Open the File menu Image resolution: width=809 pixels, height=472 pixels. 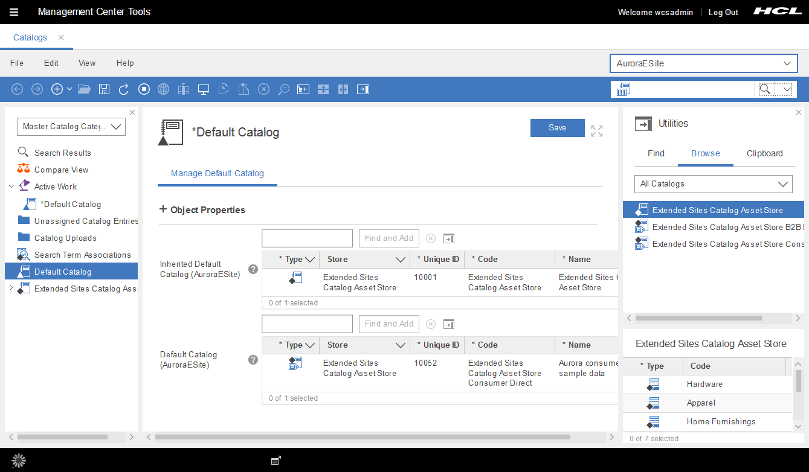tap(17, 63)
